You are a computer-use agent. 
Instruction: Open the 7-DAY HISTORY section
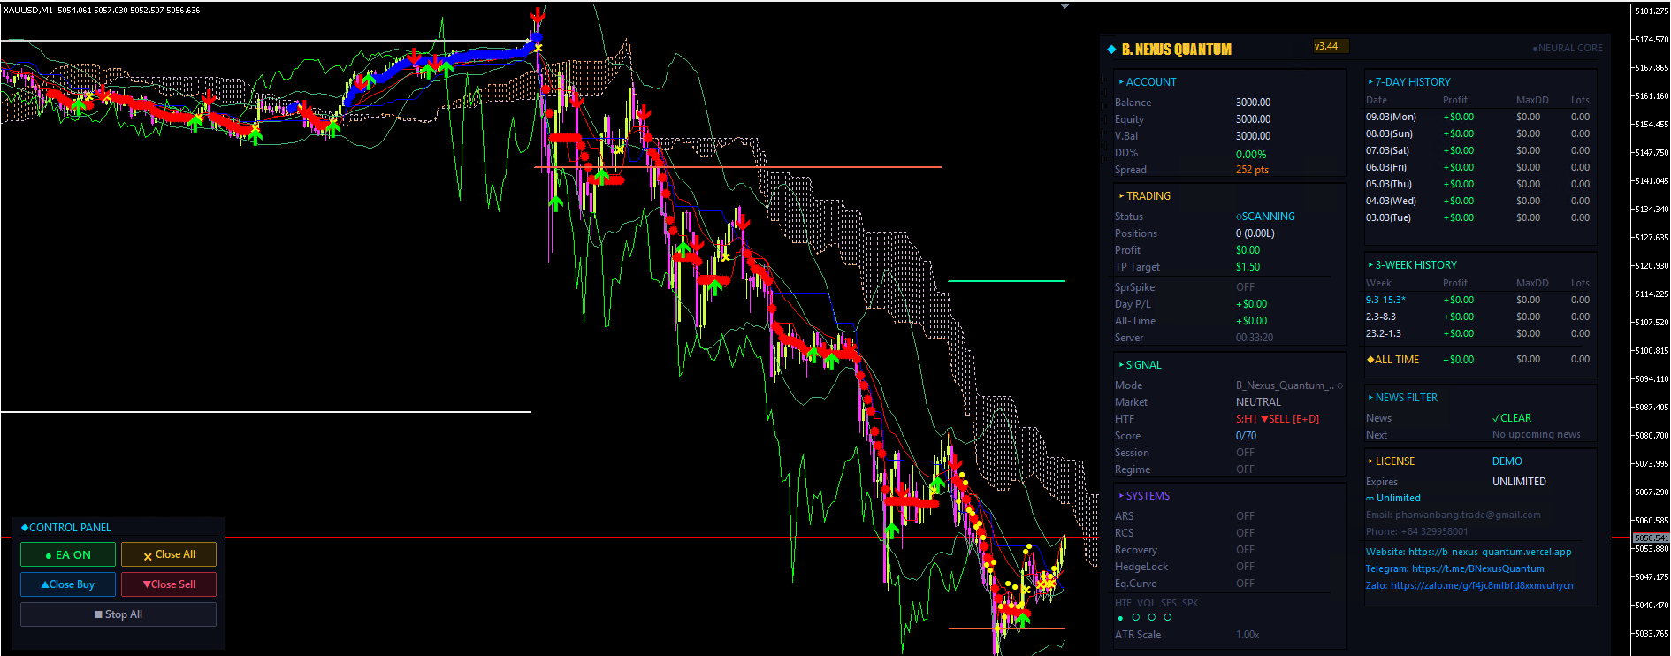[x=1409, y=82]
